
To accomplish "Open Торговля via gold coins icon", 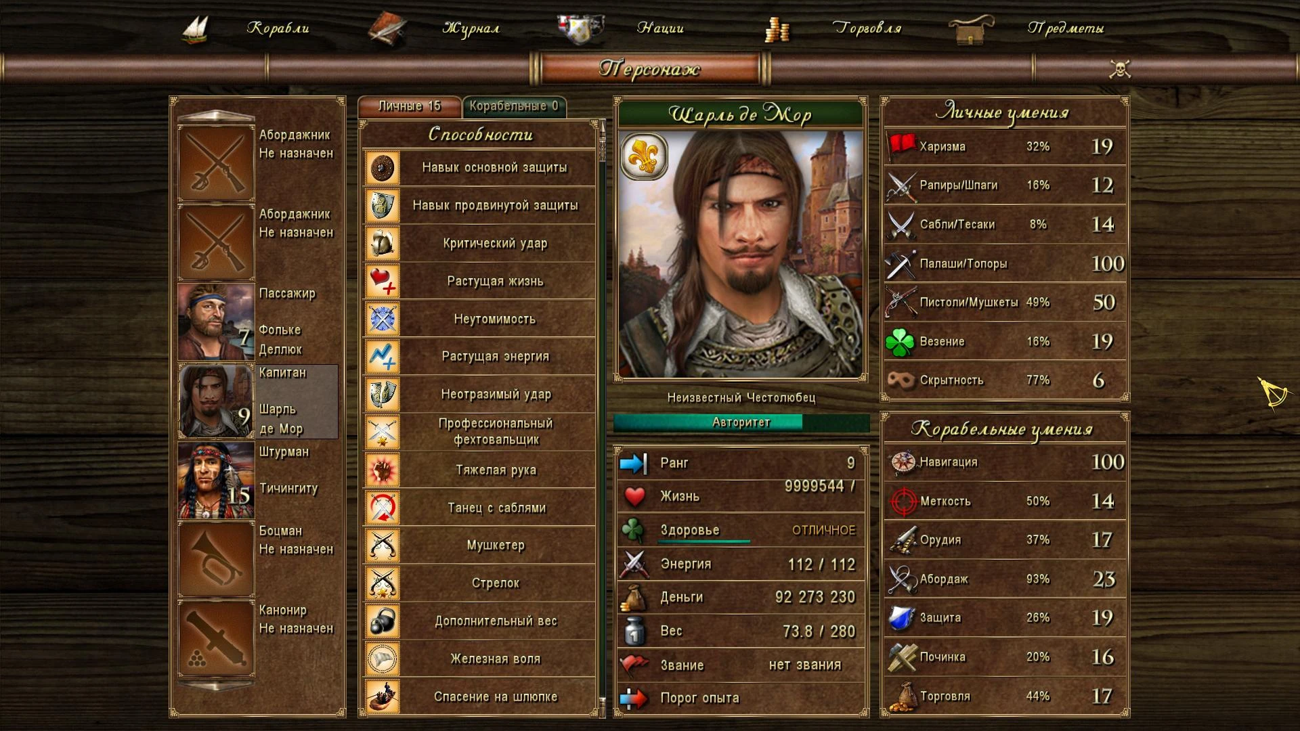I will click(x=777, y=29).
